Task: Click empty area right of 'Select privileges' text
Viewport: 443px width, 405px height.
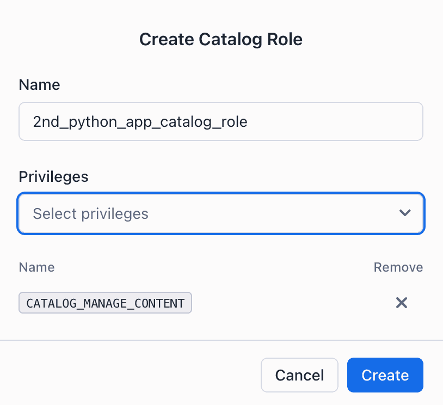Action: coord(272,213)
